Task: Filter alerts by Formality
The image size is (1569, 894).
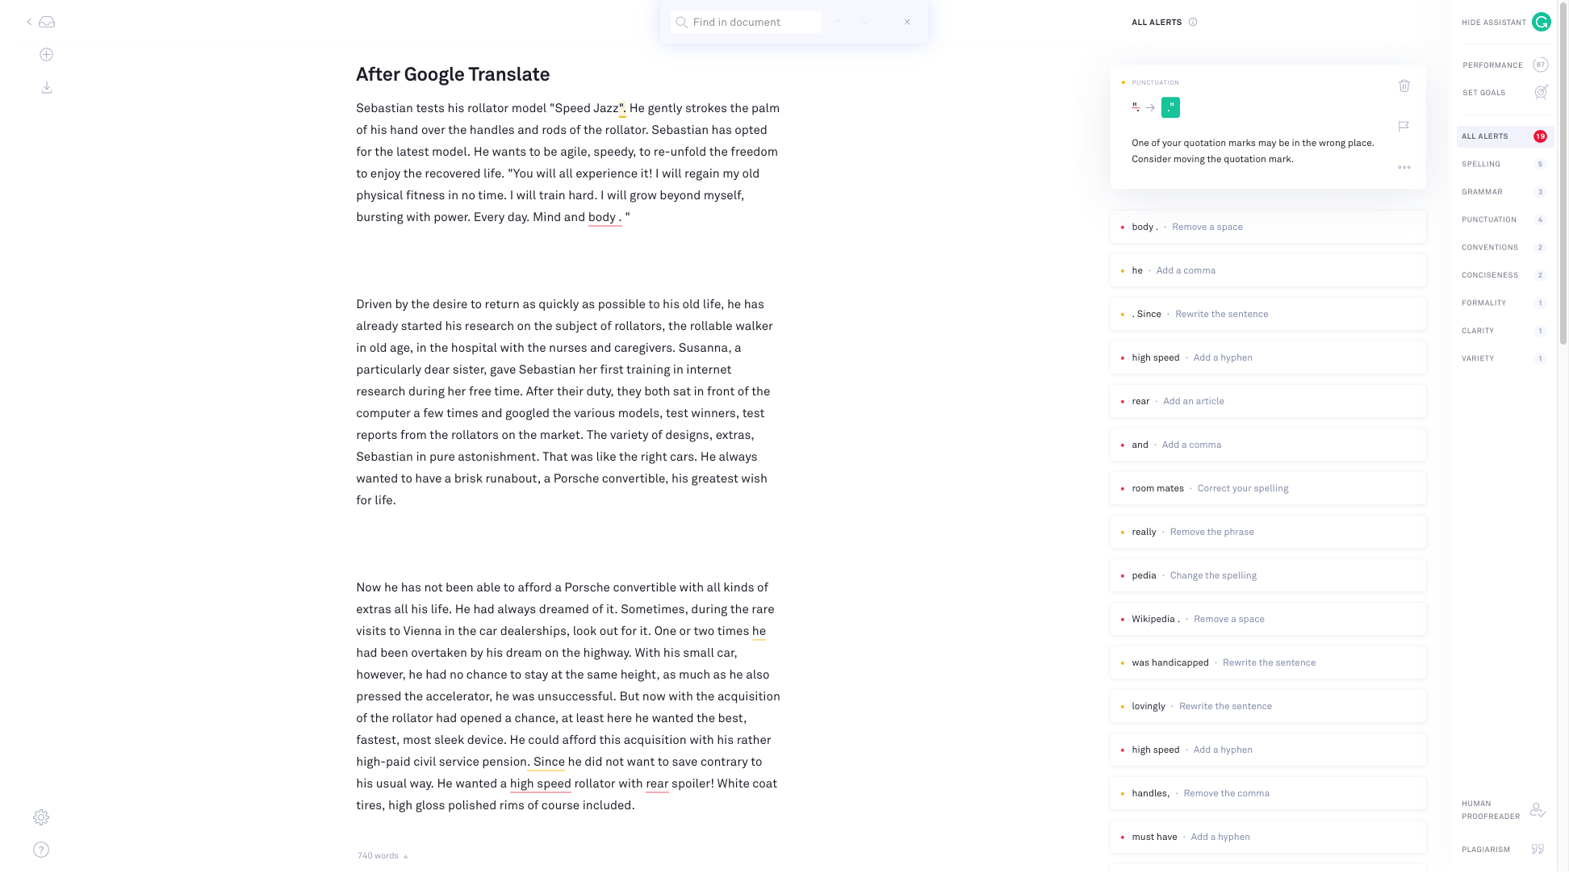Action: pos(1504,303)
